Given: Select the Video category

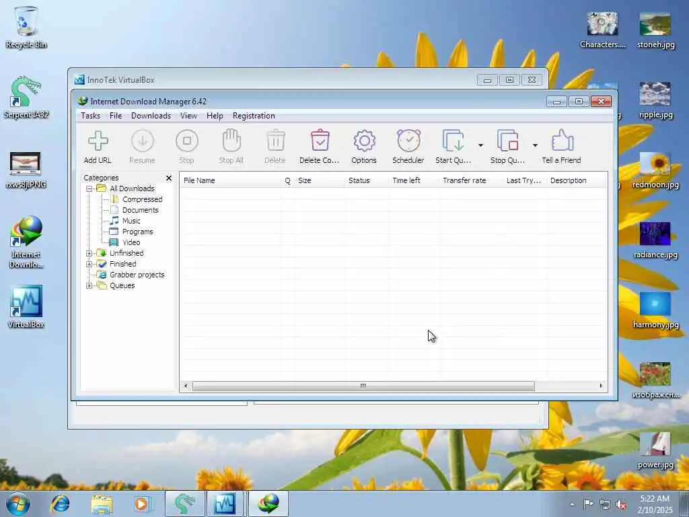Looking at the screenshot, I should [131, 242].
